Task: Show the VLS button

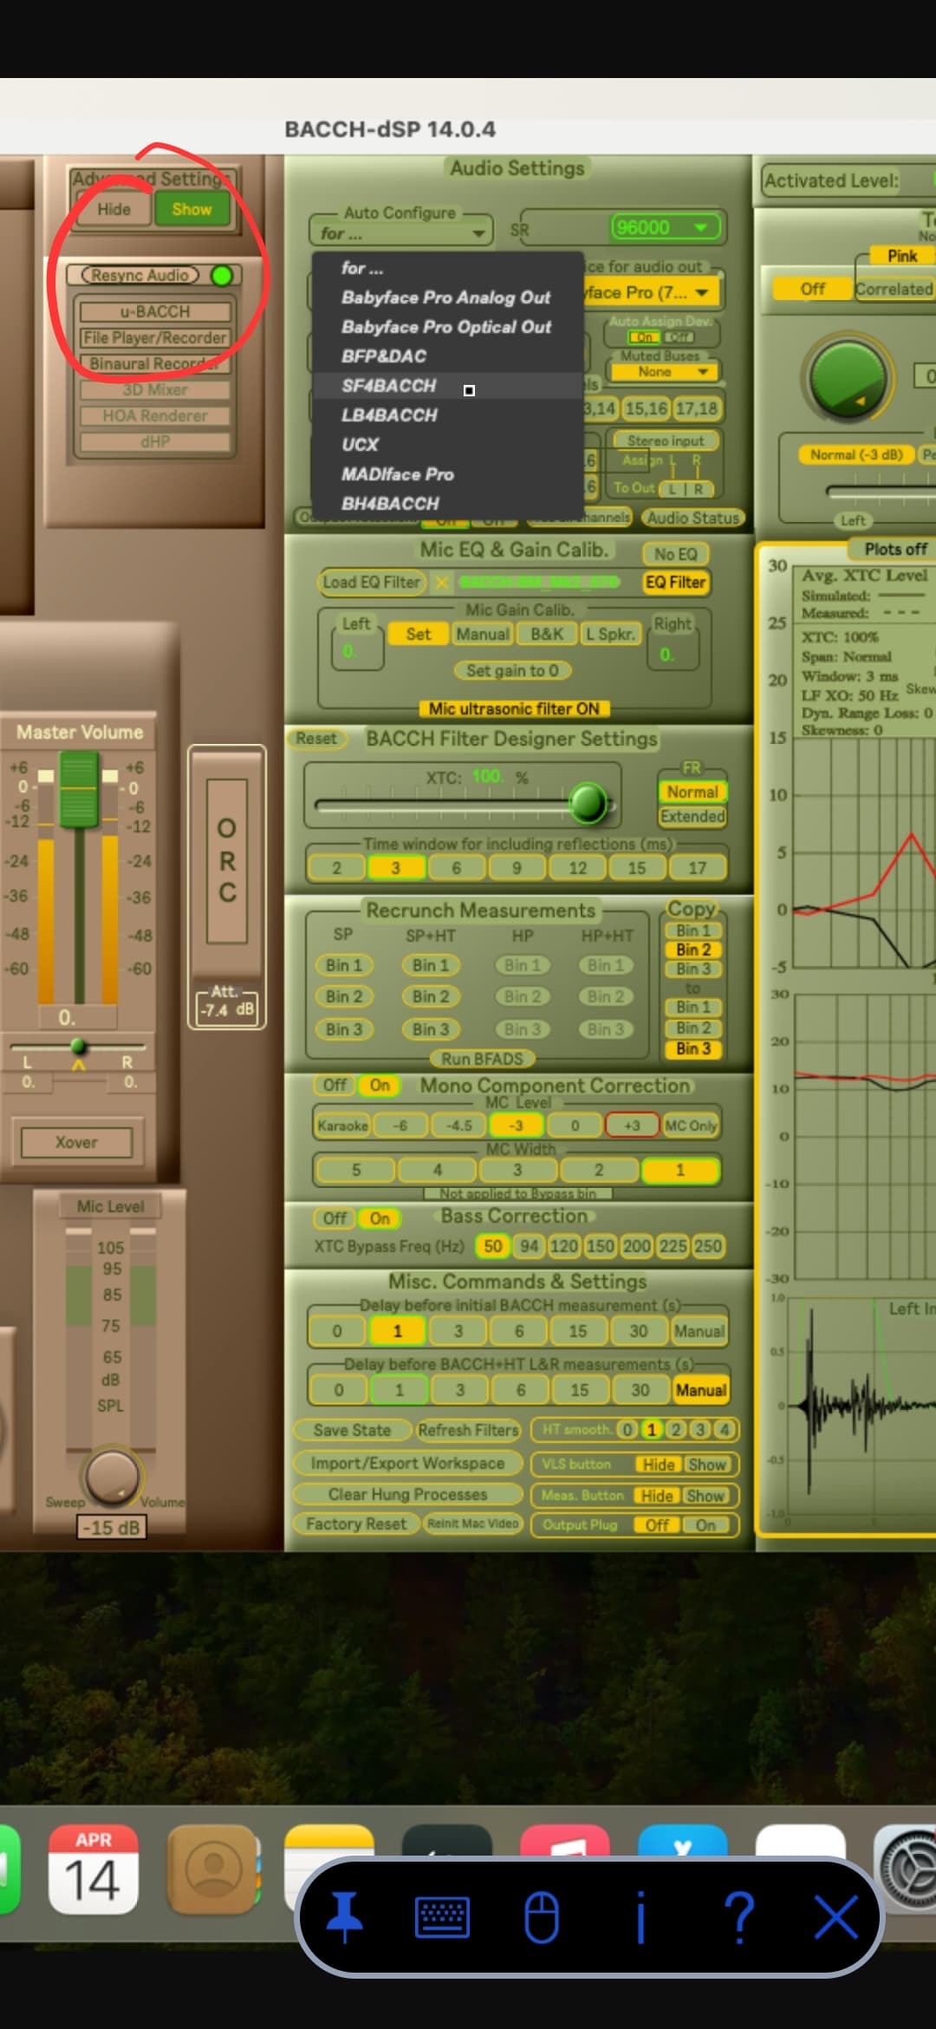Action: coord(707,1465)
